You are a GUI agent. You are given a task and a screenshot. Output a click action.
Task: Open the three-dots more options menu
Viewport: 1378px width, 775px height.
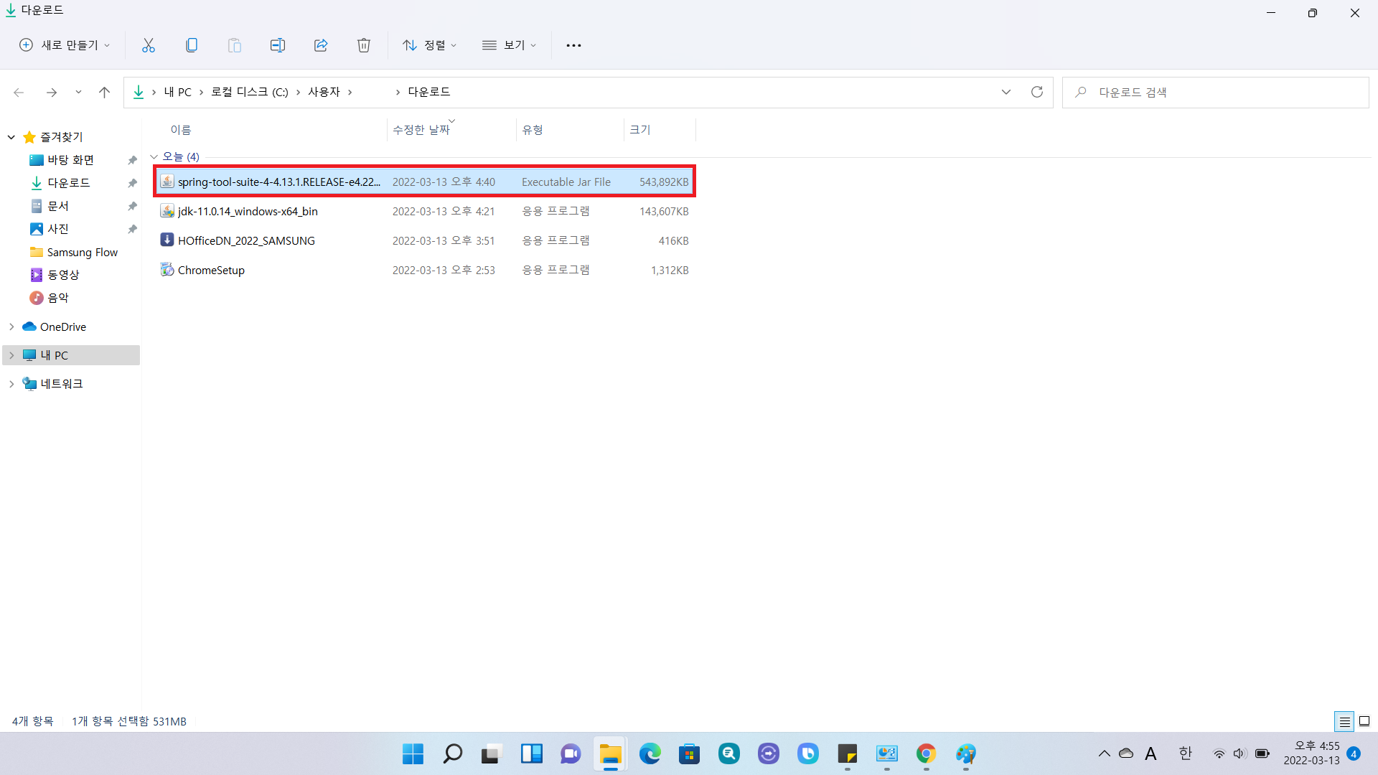point(573,45)
